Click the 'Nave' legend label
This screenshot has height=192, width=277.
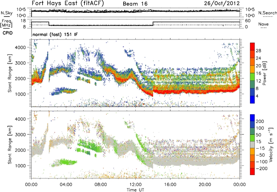[x=263, y=24]
